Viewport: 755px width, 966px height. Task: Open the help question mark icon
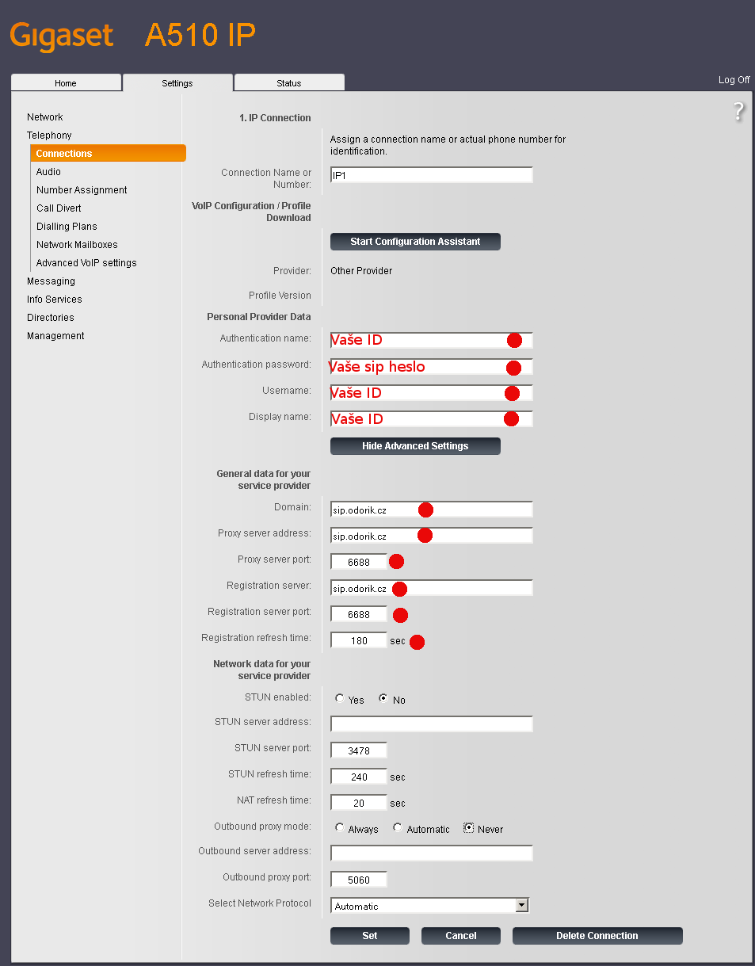point(738,112)
